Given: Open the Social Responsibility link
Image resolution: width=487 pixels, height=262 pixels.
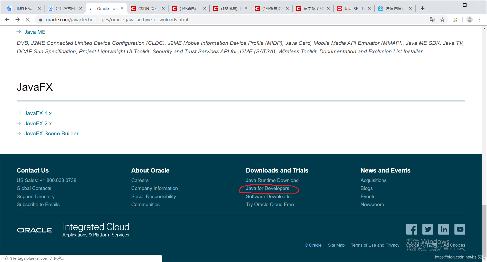Looking at the screenshot, I should pyautogui.click(x=154, y=197).
